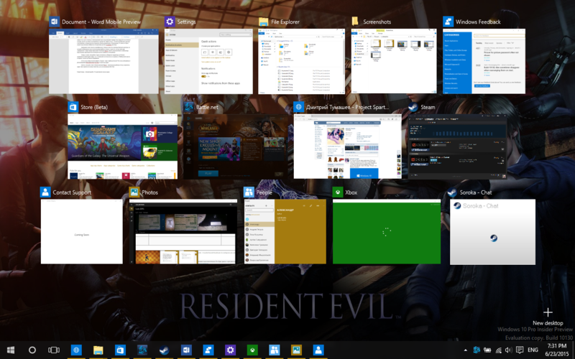
Task: Open Windows Feedback icon on the taskbar
Action: [208, 350]
